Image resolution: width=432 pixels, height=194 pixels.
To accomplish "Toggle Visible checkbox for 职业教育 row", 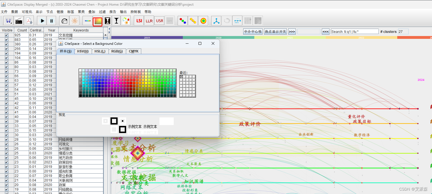I will [x=7, y=176].
